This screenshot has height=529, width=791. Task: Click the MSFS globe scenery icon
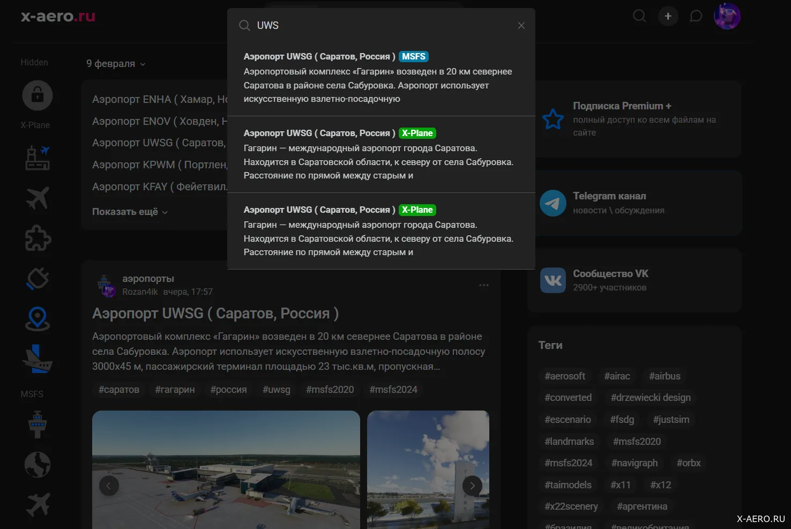click(x=38, y=464)
